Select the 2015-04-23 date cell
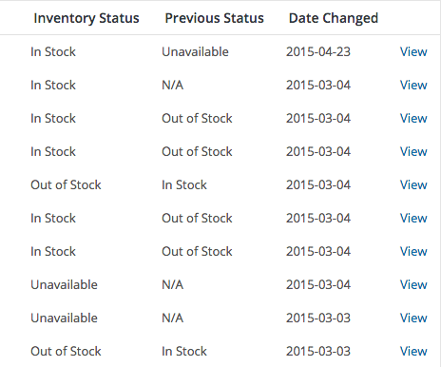Image resolution: width=441 pixels, height=367 pixels. [318, 51]
